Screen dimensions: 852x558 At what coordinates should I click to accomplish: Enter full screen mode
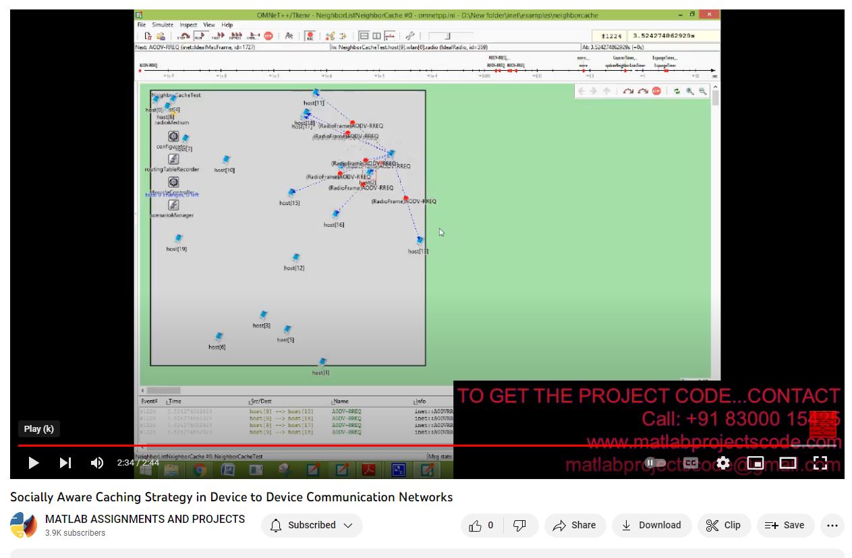point(820,463)
